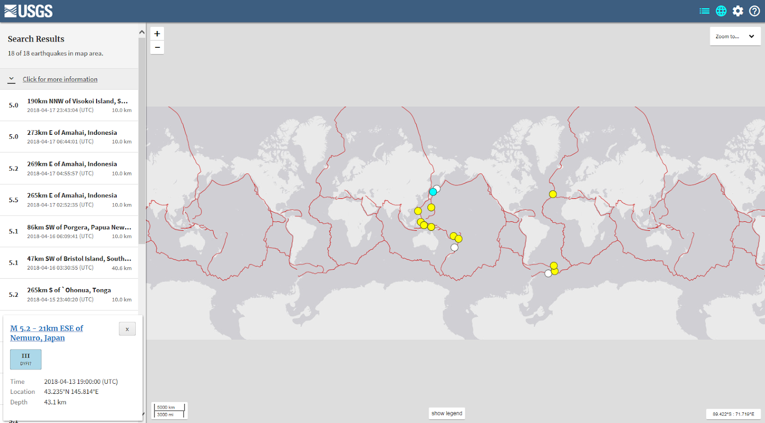Click the location value 43.235°N 145.814°E

pyautogui.click(x=71, y=391)
